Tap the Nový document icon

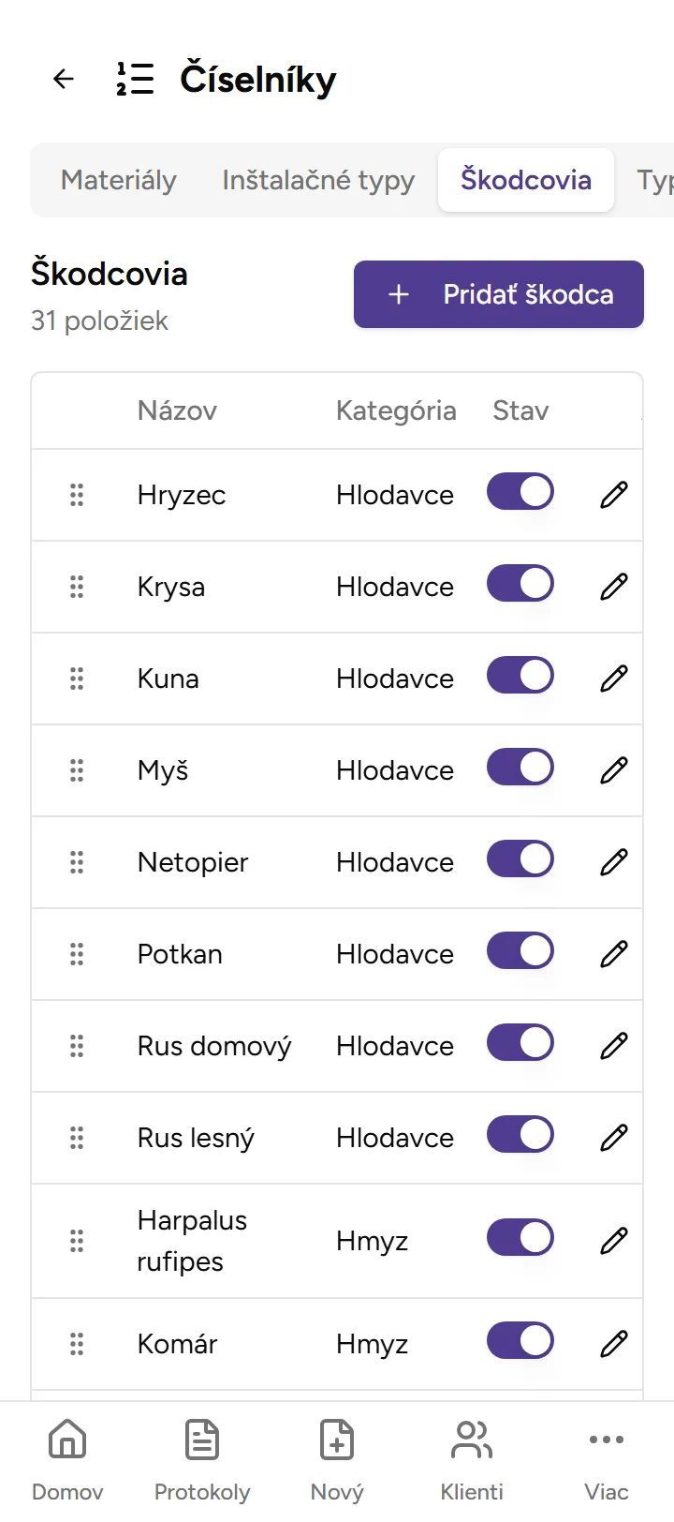click(336, 1440)
